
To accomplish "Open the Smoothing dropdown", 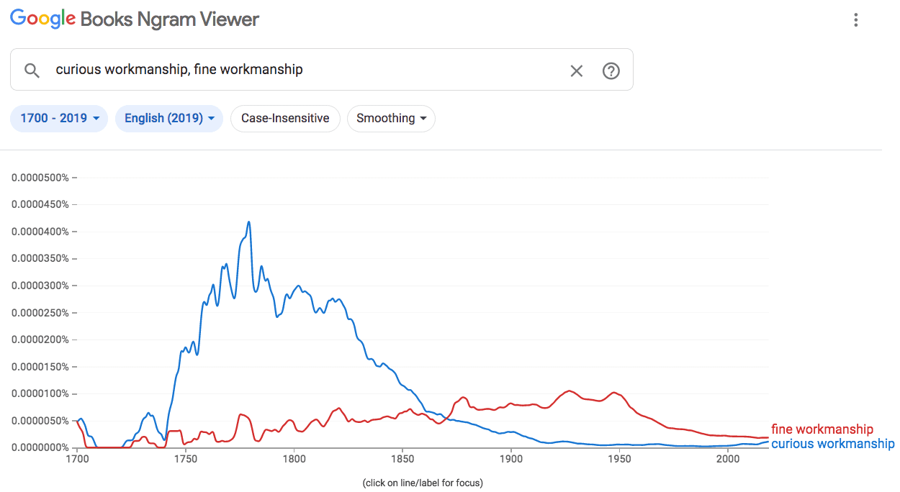I will click(x=391, y=119).
